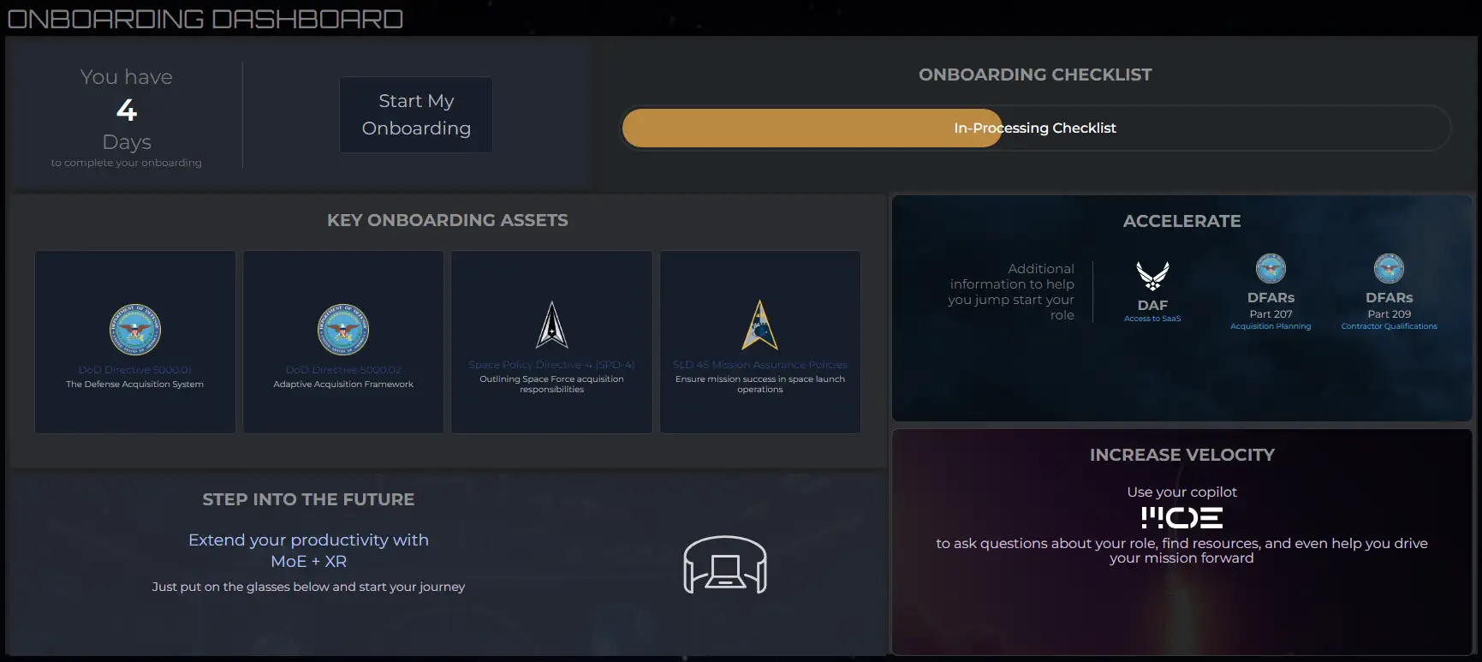Launch the XR headset laptop icon
Image resolution: width=1482 pixels, height=662 pixels.
point(725,564)
